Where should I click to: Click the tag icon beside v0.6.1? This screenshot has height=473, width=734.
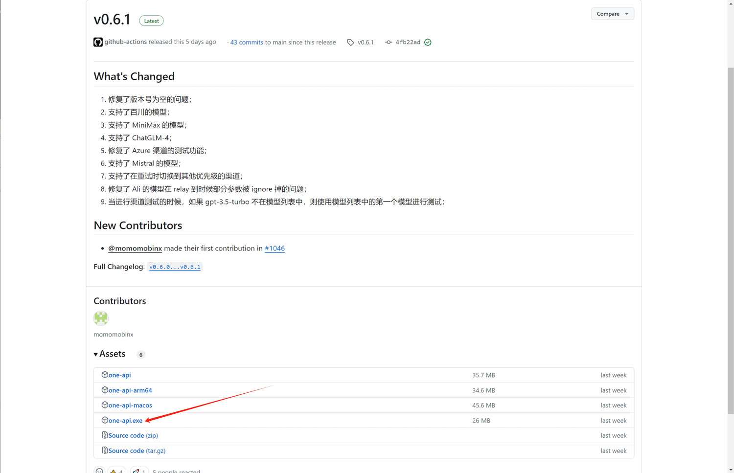point(350,43)
